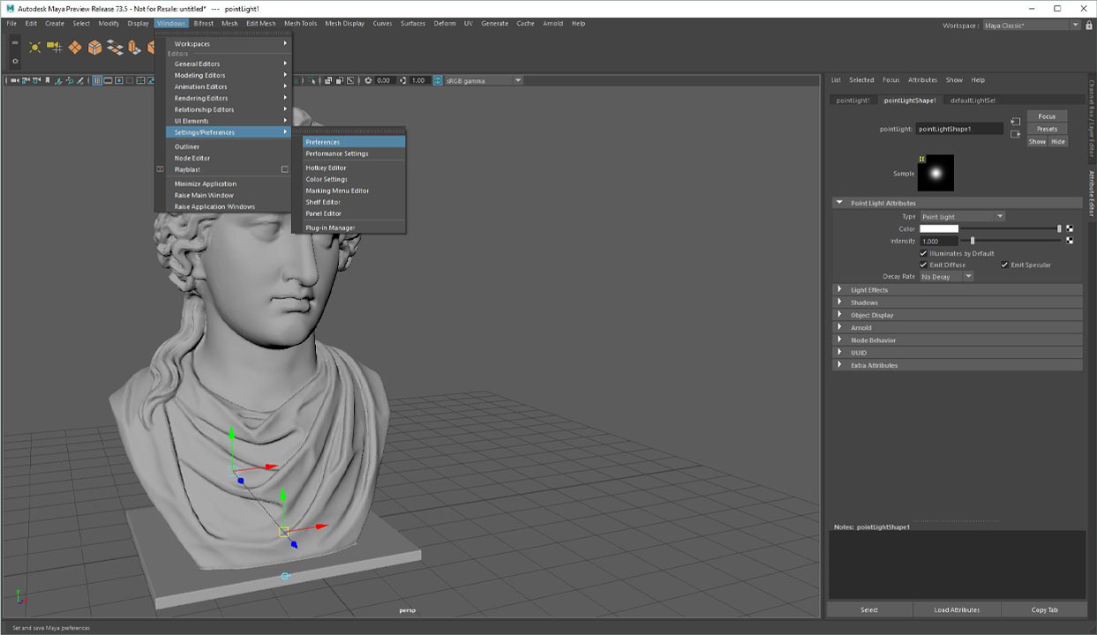Click the Load Attributes button
The image size is (1097, 635).
click(957, 609)
